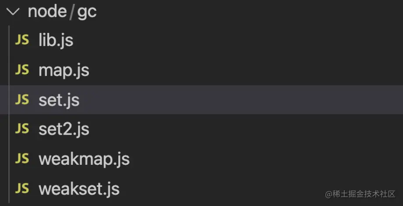This screenshot has width=403, height=206.
Task: Open the lib.js file
Action: pos(56,40)
